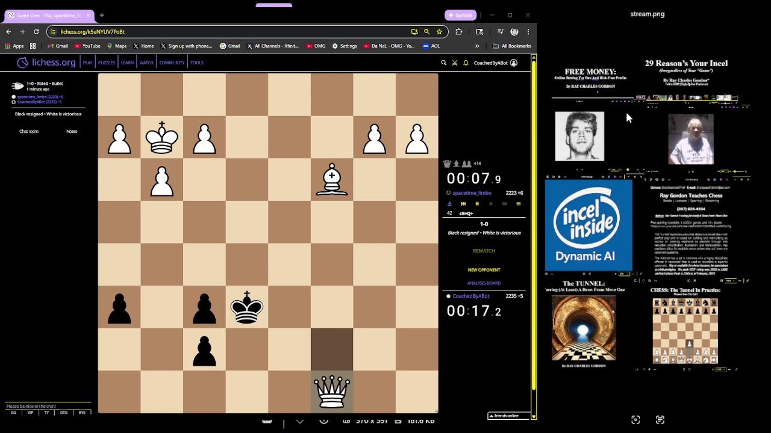Viewport: 771px width, 433px height.
Task: Click the zoom magnifier icon in address bar
Action: (x=426, y=31)
